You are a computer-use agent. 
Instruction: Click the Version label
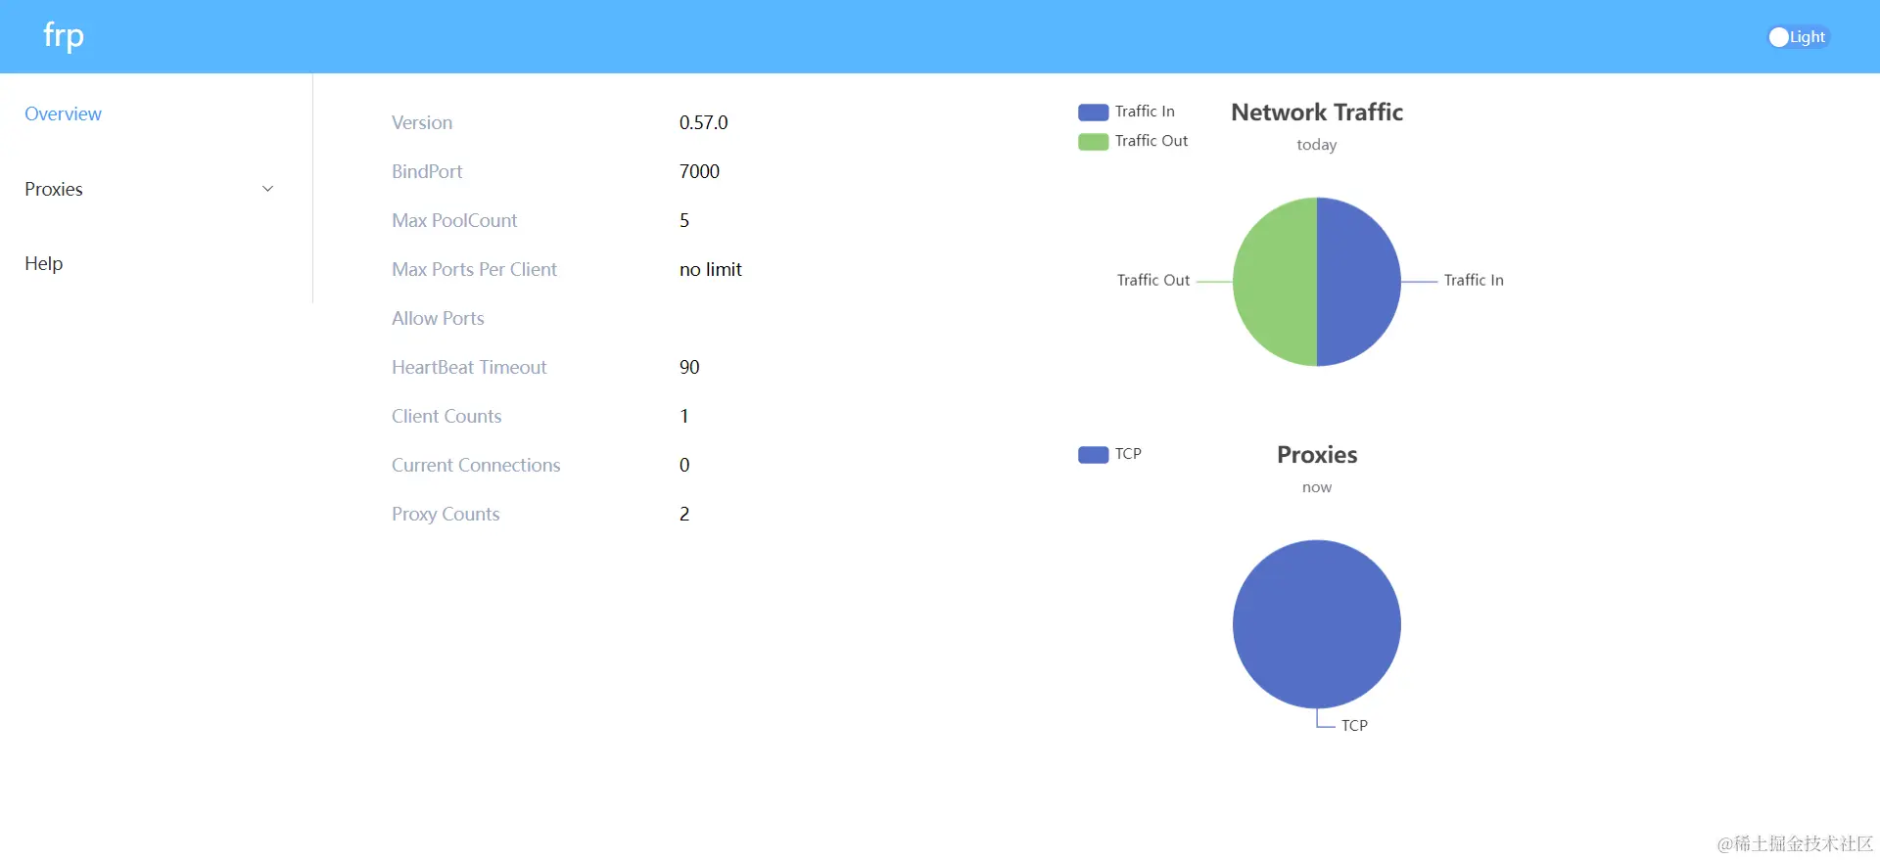422,122
